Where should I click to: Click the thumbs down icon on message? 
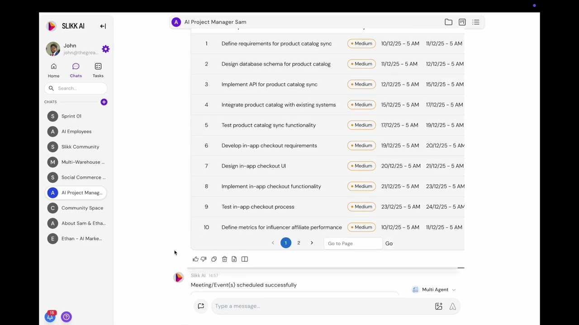[x=204, y=259]
